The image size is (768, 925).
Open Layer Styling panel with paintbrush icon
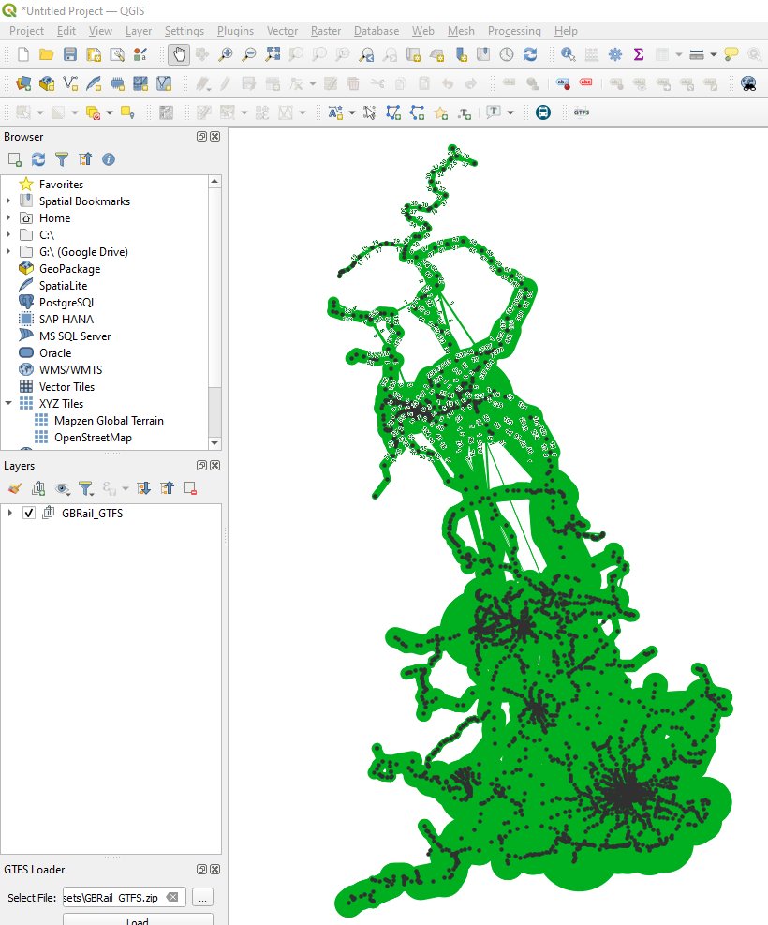[15, 488]
